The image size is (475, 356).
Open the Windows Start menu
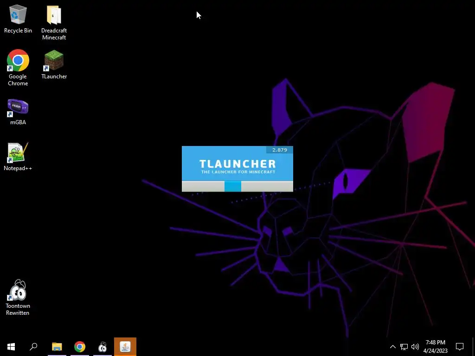coord(11,347)
